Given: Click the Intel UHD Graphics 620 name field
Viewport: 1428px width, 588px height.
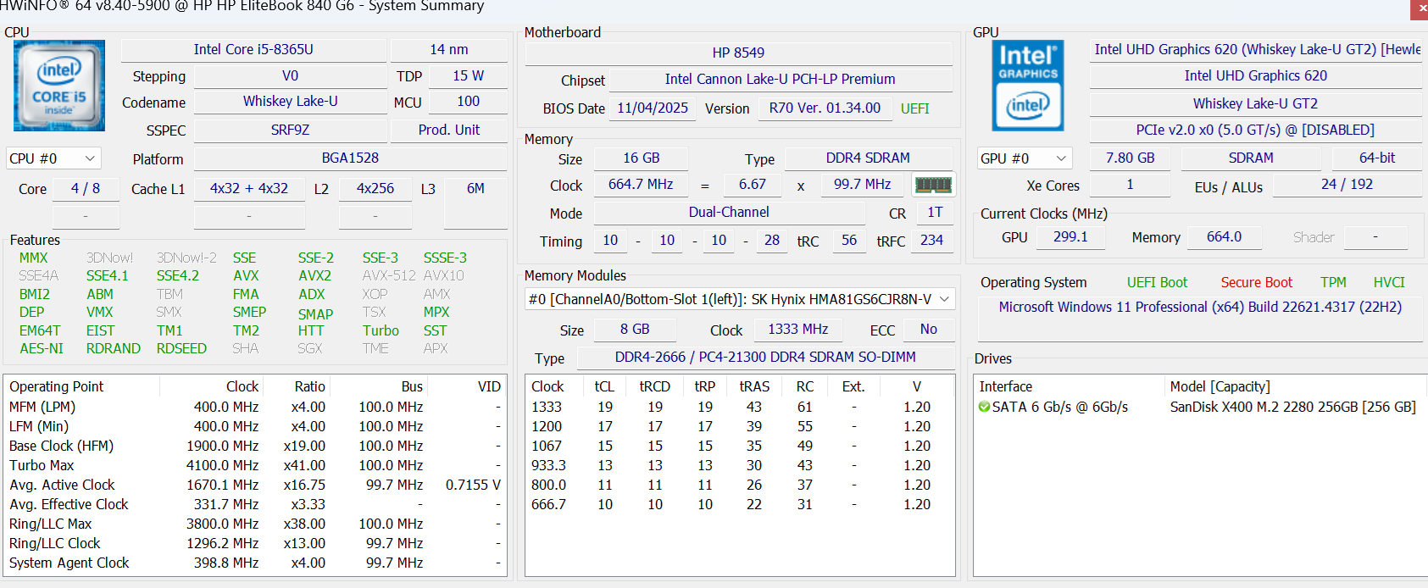Looking at the screenshot, I should click(1255, 75).
